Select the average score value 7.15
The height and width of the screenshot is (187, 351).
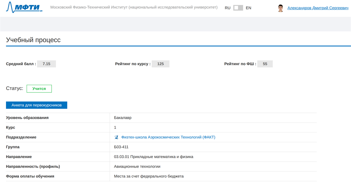click(46, 64)
